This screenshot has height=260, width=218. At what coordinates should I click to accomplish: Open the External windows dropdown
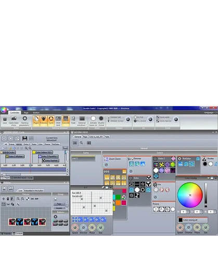[82, 121]
